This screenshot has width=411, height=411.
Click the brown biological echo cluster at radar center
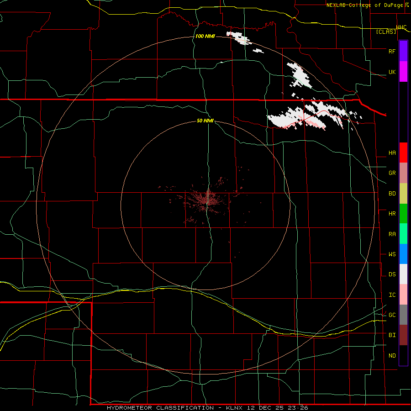pos(207,201)
